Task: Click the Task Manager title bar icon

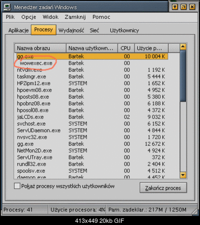Action: 8,7
